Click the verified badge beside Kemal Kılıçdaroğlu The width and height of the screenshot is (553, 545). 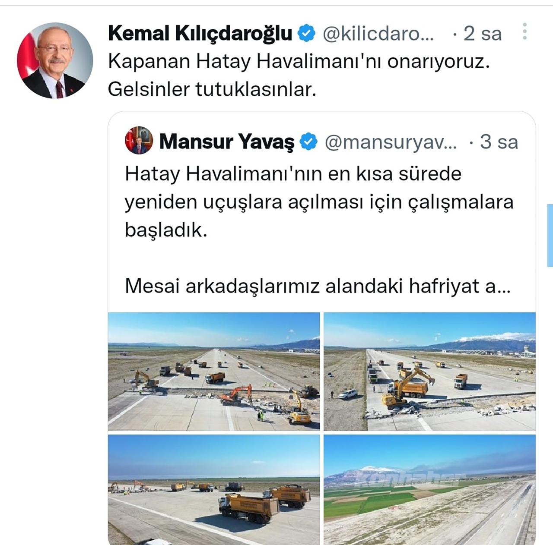click(x=307, y=34)
